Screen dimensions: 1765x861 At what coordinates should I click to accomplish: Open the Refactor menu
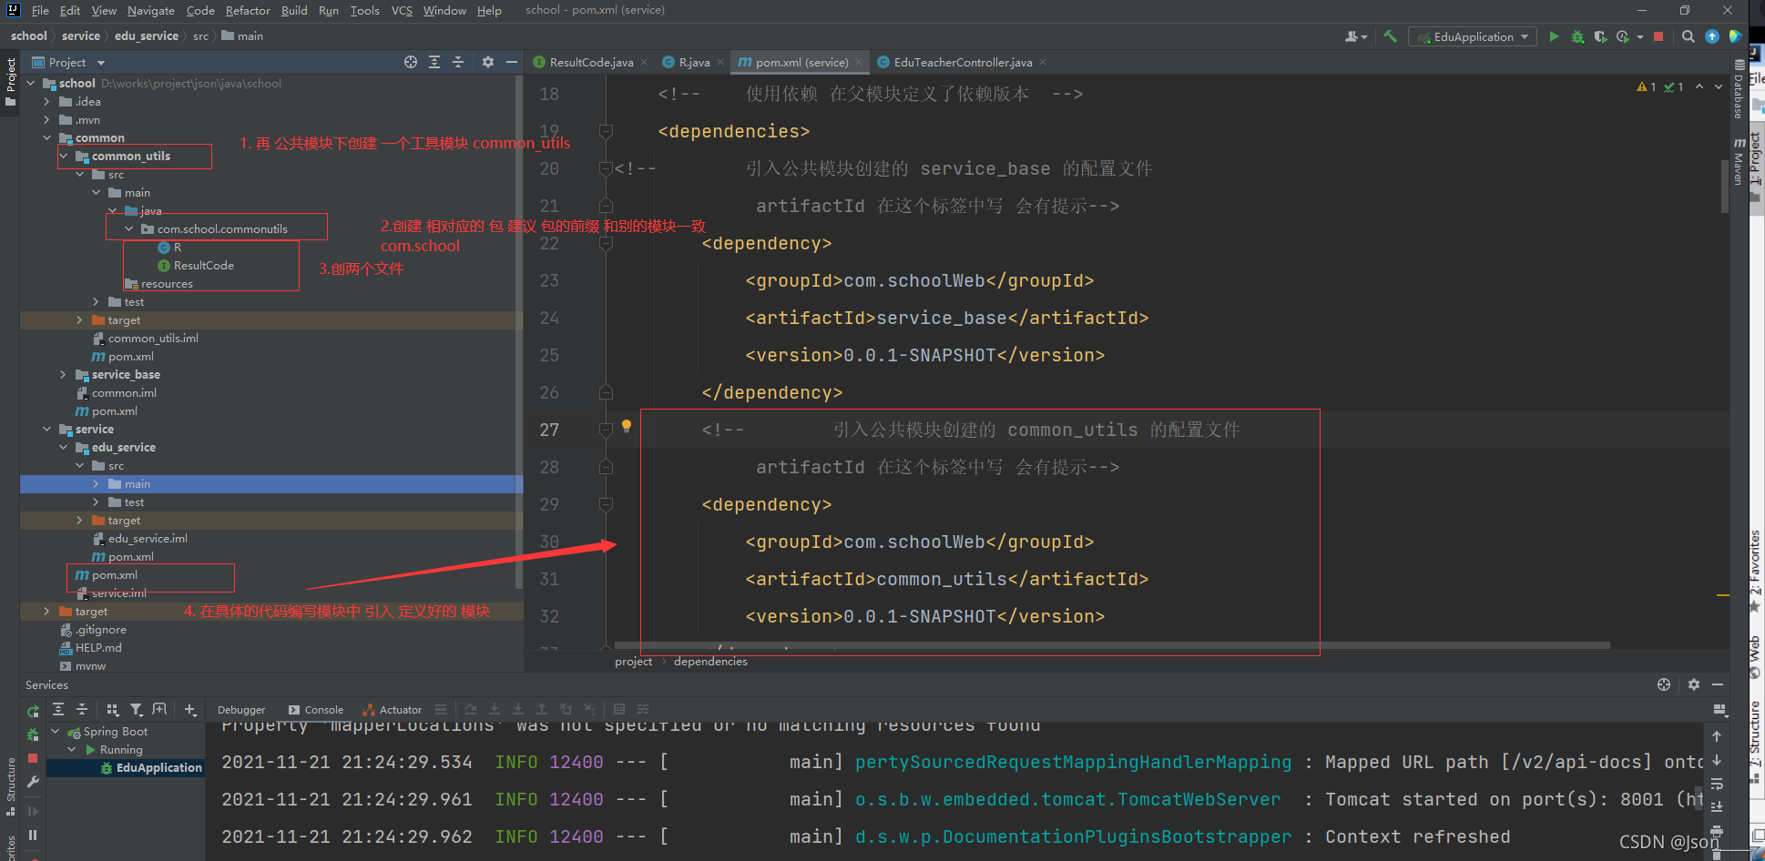click(248, 10)
